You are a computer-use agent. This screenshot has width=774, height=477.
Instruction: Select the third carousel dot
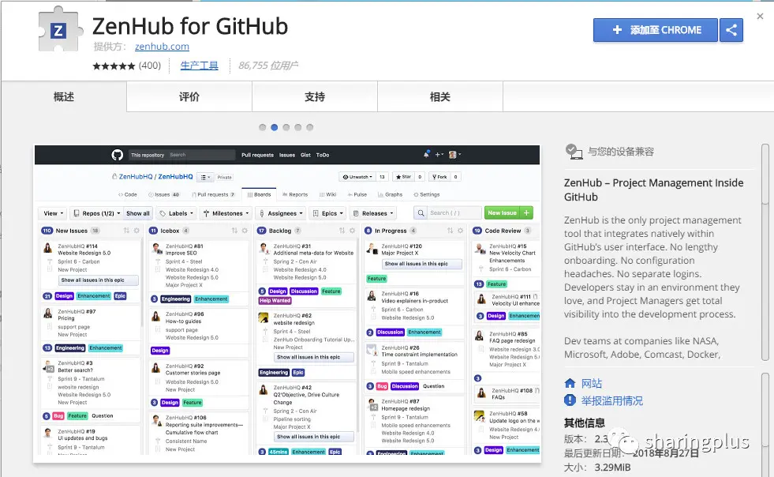(x=286, y=127)
